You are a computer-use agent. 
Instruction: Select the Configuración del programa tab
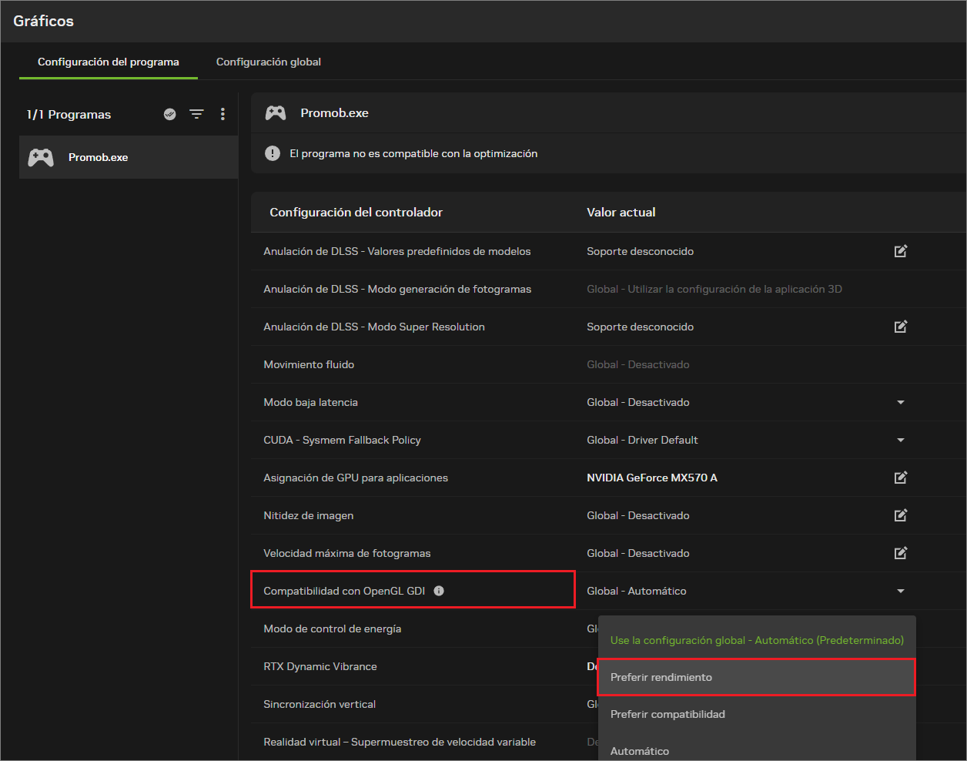109,62
